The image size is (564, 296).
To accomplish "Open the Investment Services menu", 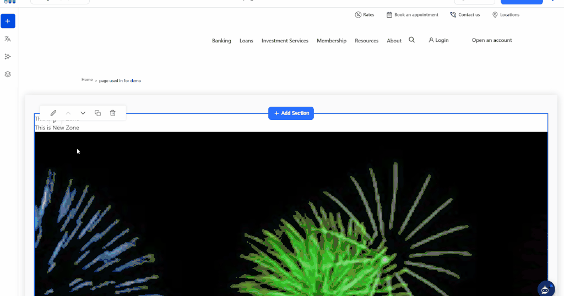I will click(285, 41).
